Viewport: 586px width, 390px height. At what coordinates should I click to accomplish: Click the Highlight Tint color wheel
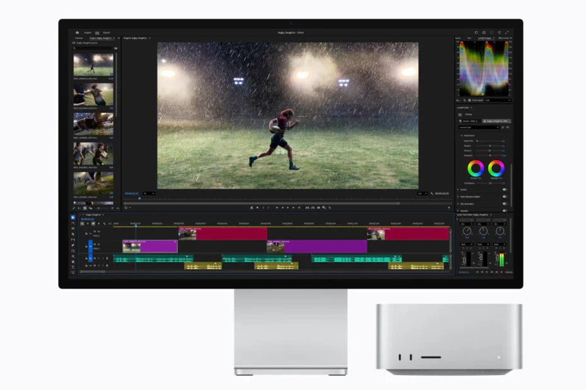tap(497, 169)
